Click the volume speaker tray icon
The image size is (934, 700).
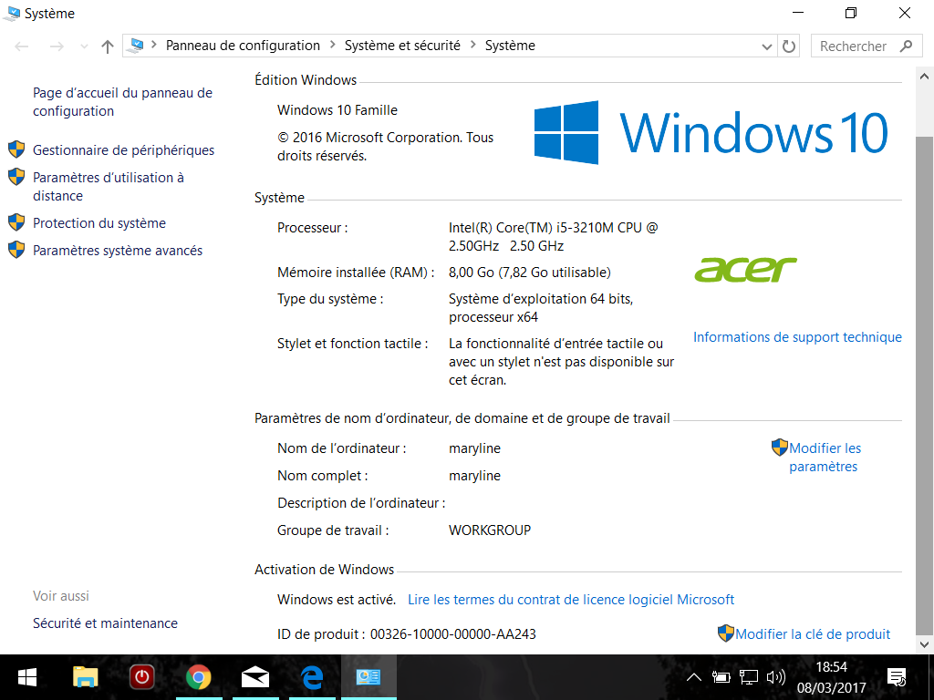[x=775, y=677]
